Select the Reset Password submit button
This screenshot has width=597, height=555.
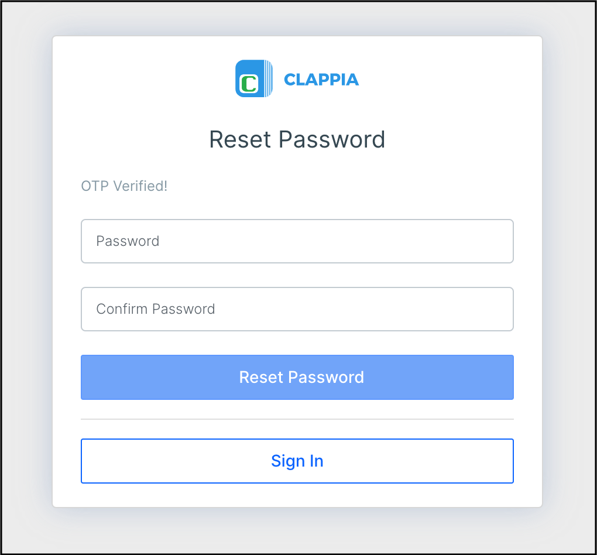(x=297, y=377)
